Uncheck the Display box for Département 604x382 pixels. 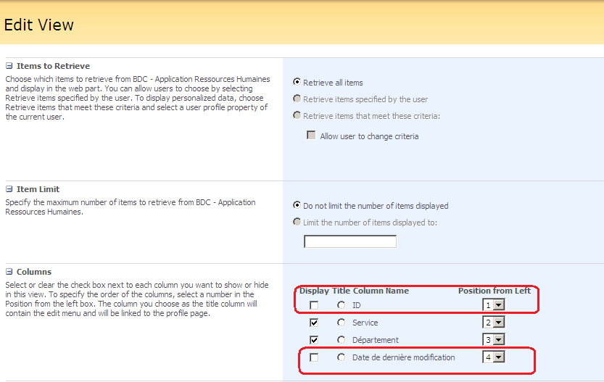(x=314, y=340)
